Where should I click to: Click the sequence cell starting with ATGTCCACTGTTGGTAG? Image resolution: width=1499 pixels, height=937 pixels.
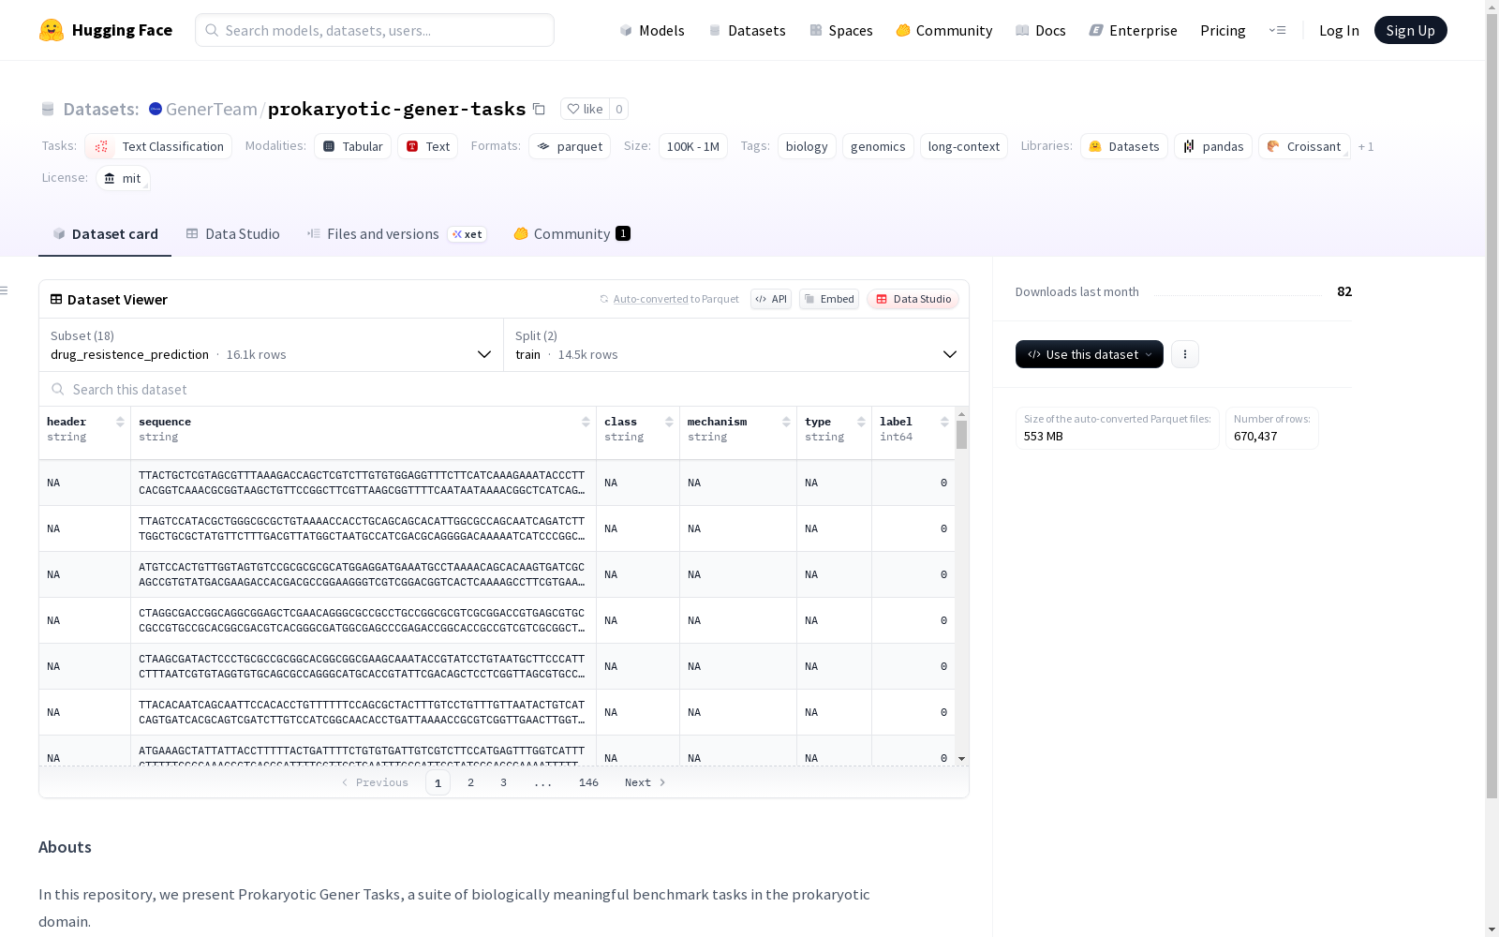363,574
